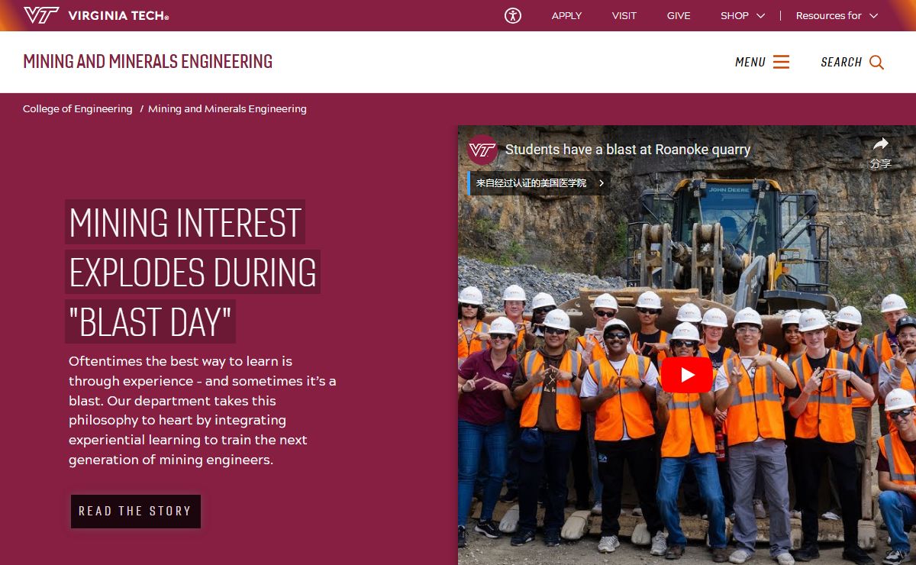Click the search magnifier icon

coord(876,63)
